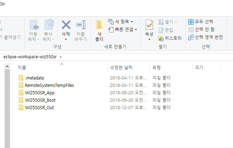The height and width of the screenshot is (148, 233).
Task: Click the .metadata folder icon
Action: point(21,78)
